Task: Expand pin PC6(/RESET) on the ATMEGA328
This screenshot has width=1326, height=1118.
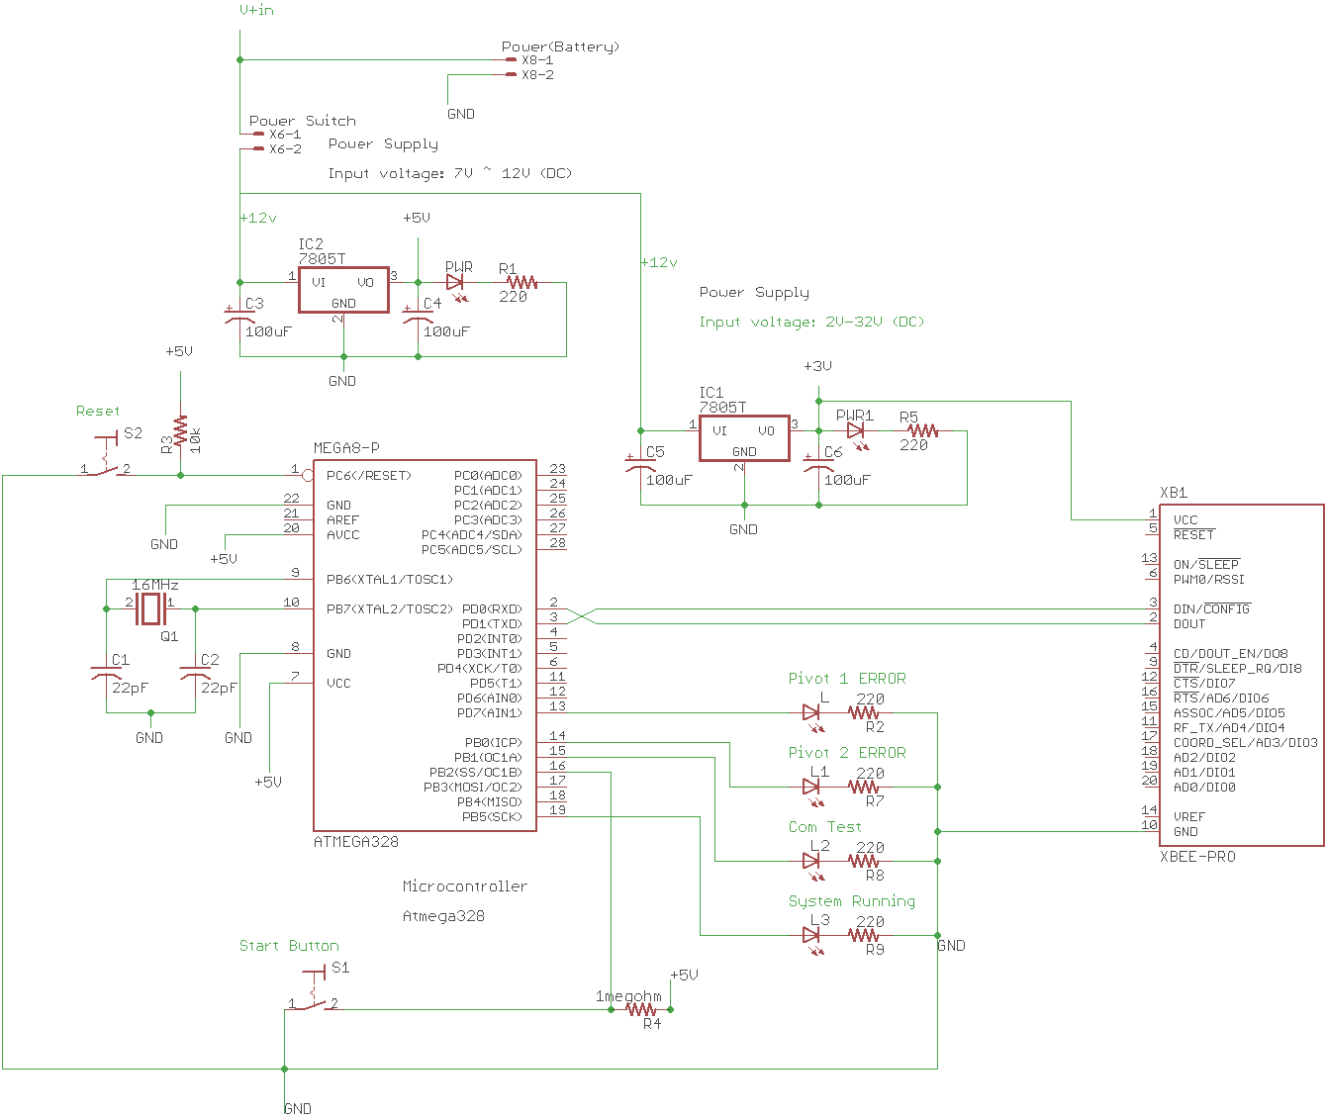Action: click(x=369, y=475)
